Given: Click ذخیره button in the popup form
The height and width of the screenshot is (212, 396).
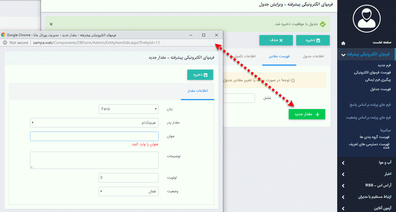Looking at the screenshot, I should click(200, 75).
